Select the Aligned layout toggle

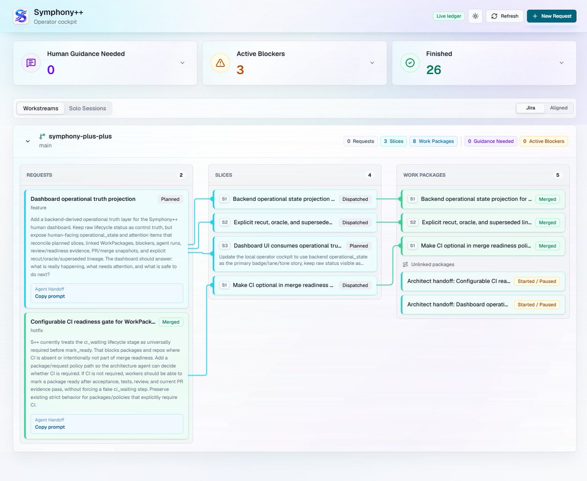click(x=559, y=108)
